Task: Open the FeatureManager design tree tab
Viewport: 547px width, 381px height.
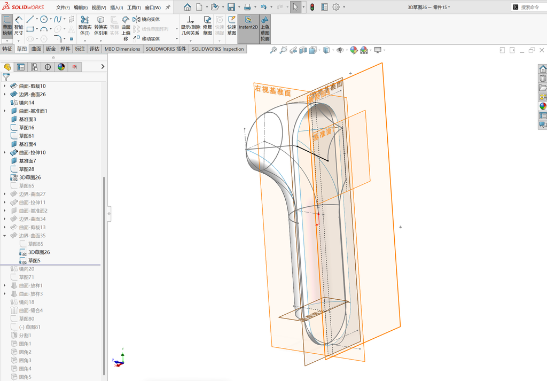Action: pyautogui.click(x=7, y=67)
